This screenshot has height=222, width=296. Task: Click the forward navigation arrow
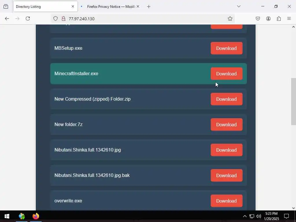(17, 18)
